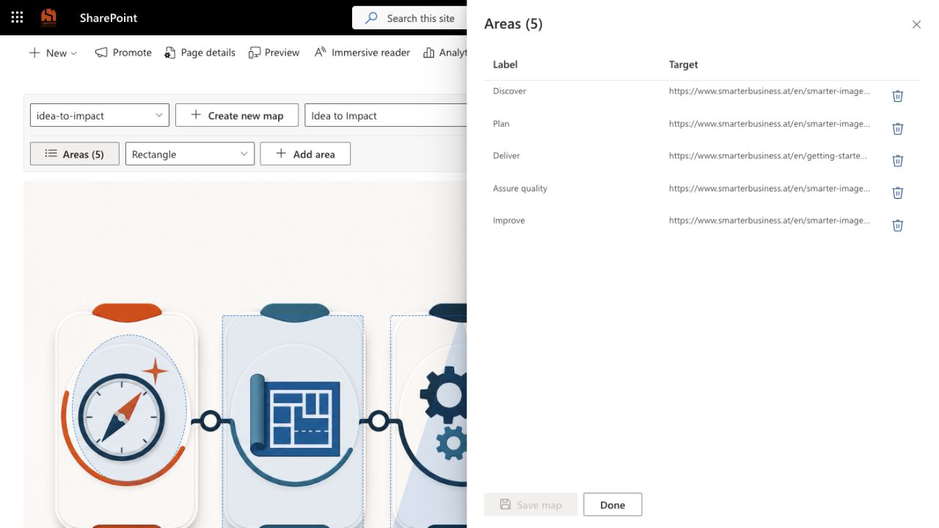Focus the Search this site box

[409, 18]
